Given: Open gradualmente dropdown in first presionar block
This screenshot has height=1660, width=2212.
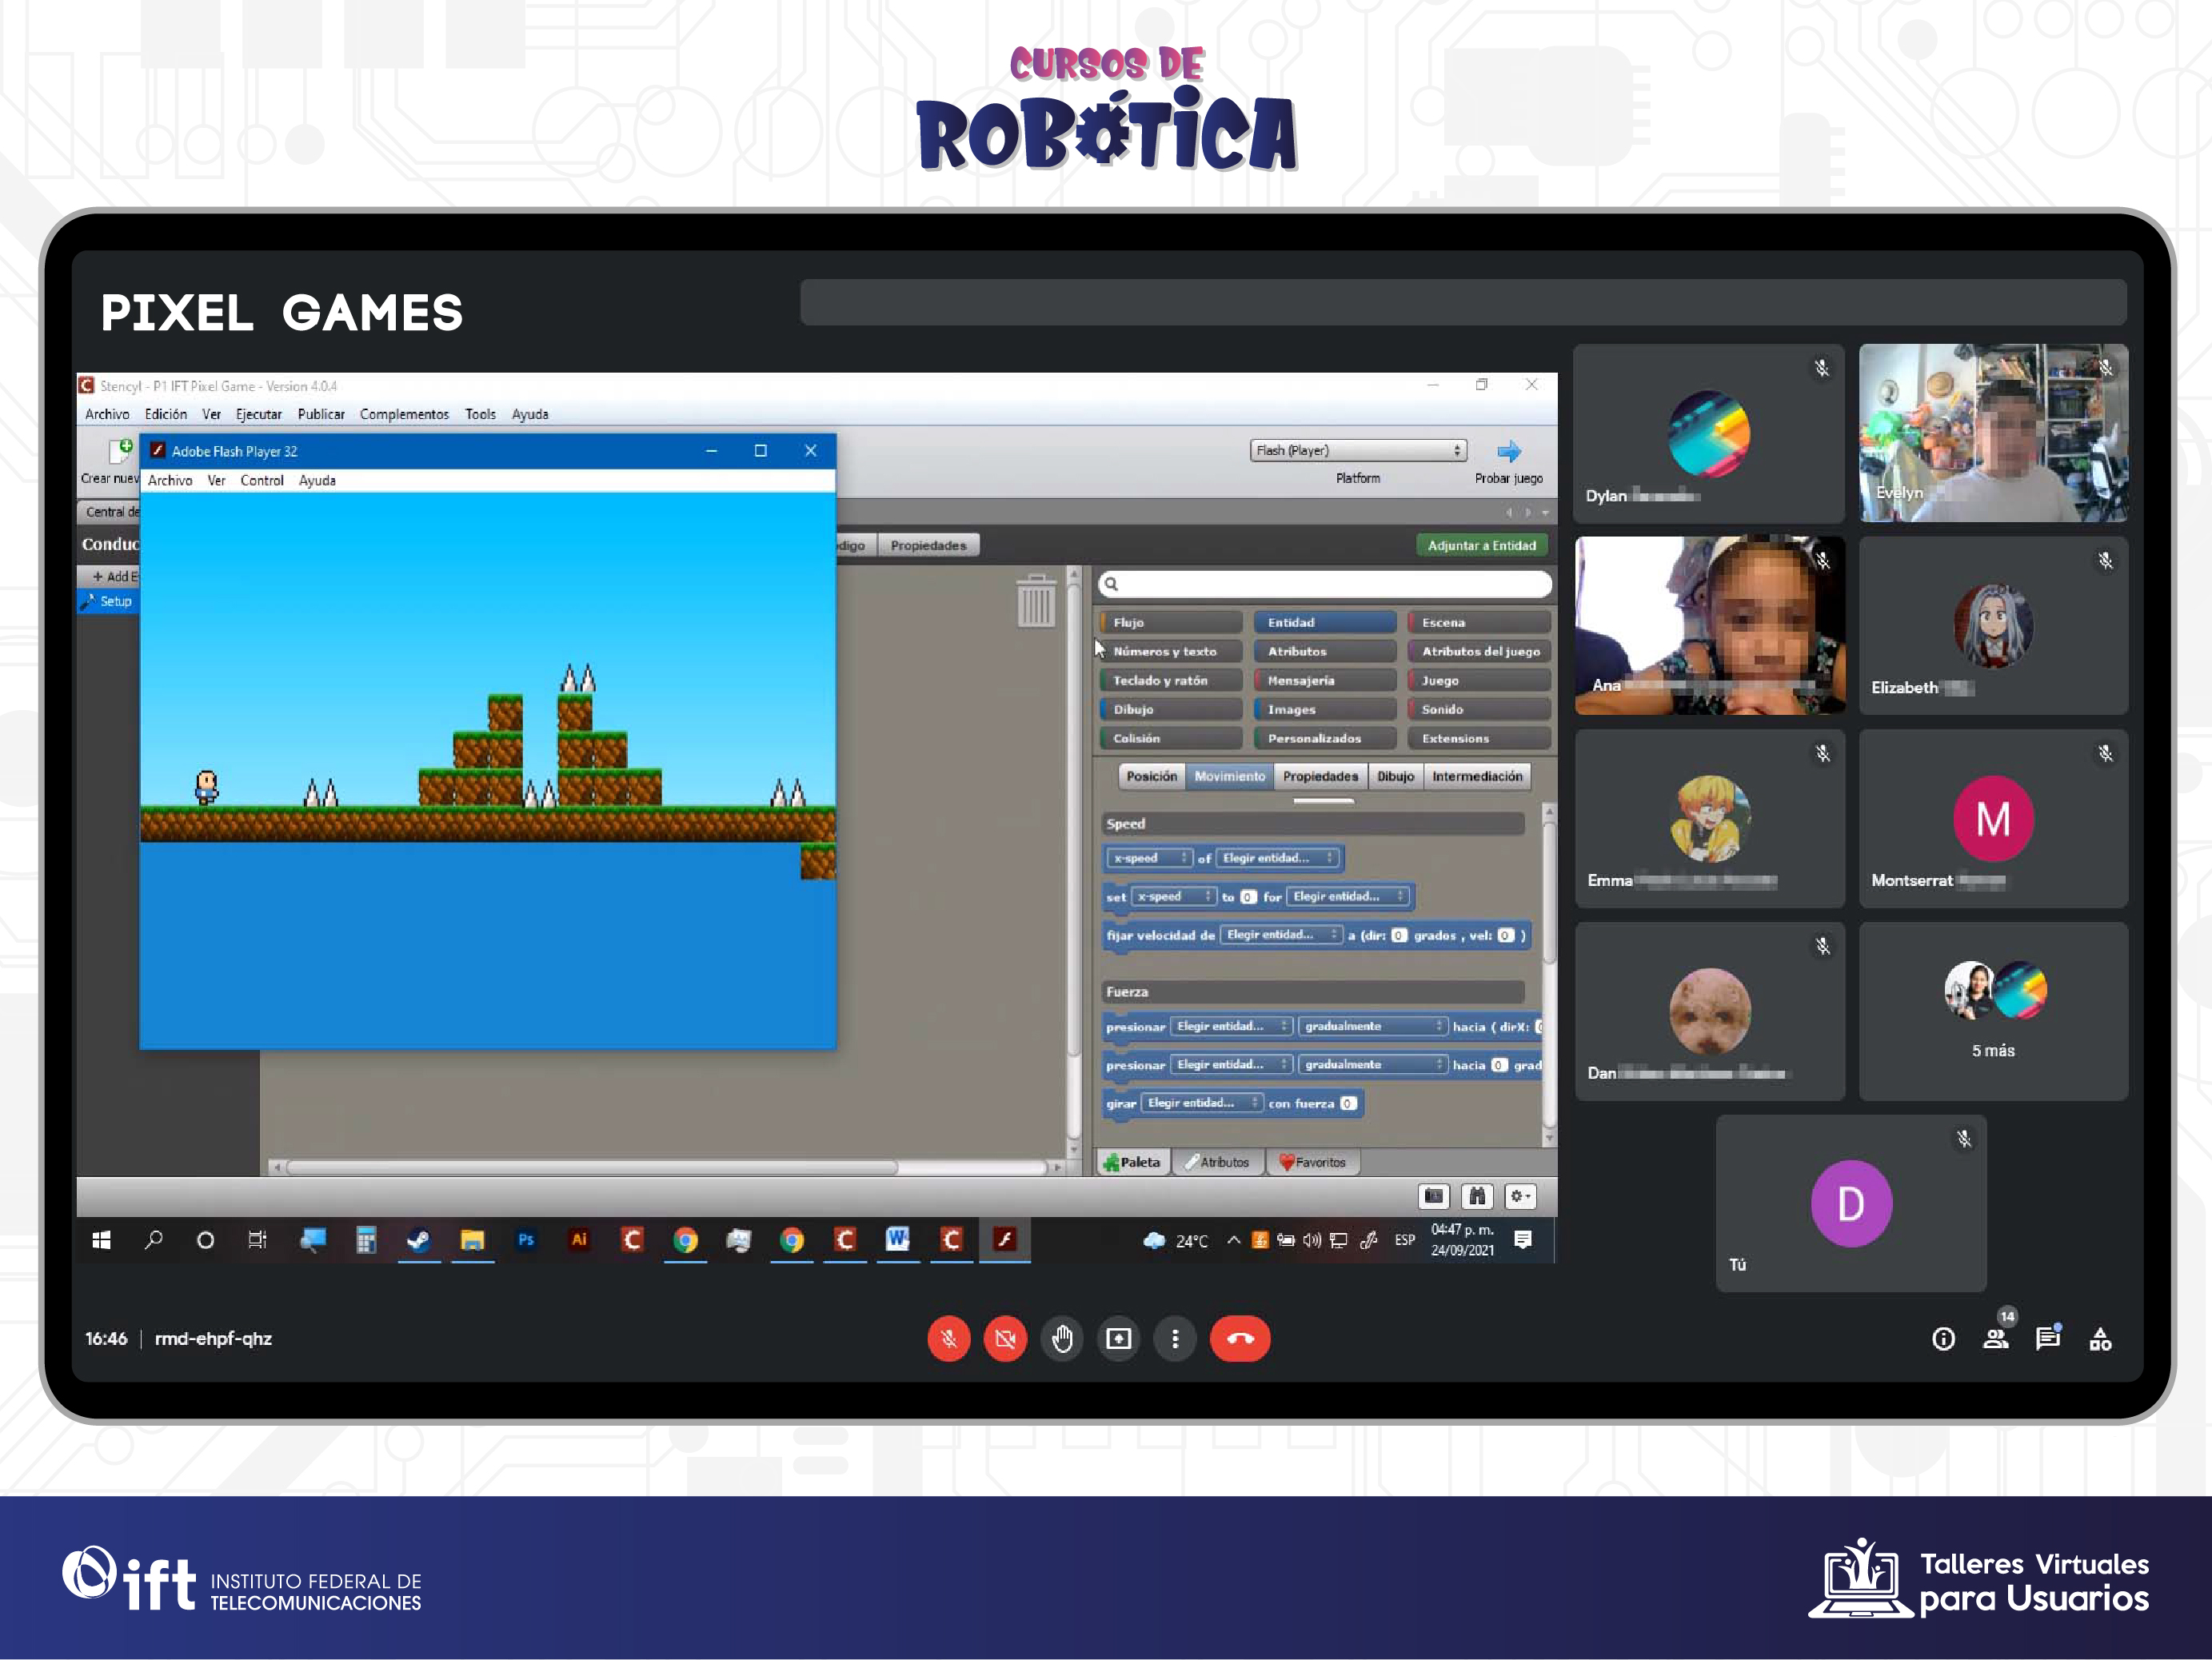Looking at the screenshot, I should point(1373,1026).
